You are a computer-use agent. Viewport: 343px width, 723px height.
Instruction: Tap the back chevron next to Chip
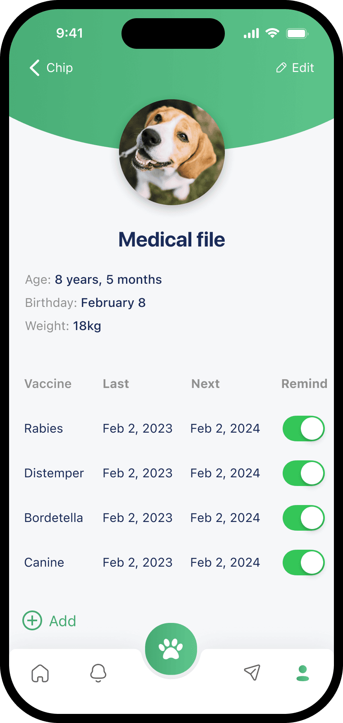tap(35, 68)
